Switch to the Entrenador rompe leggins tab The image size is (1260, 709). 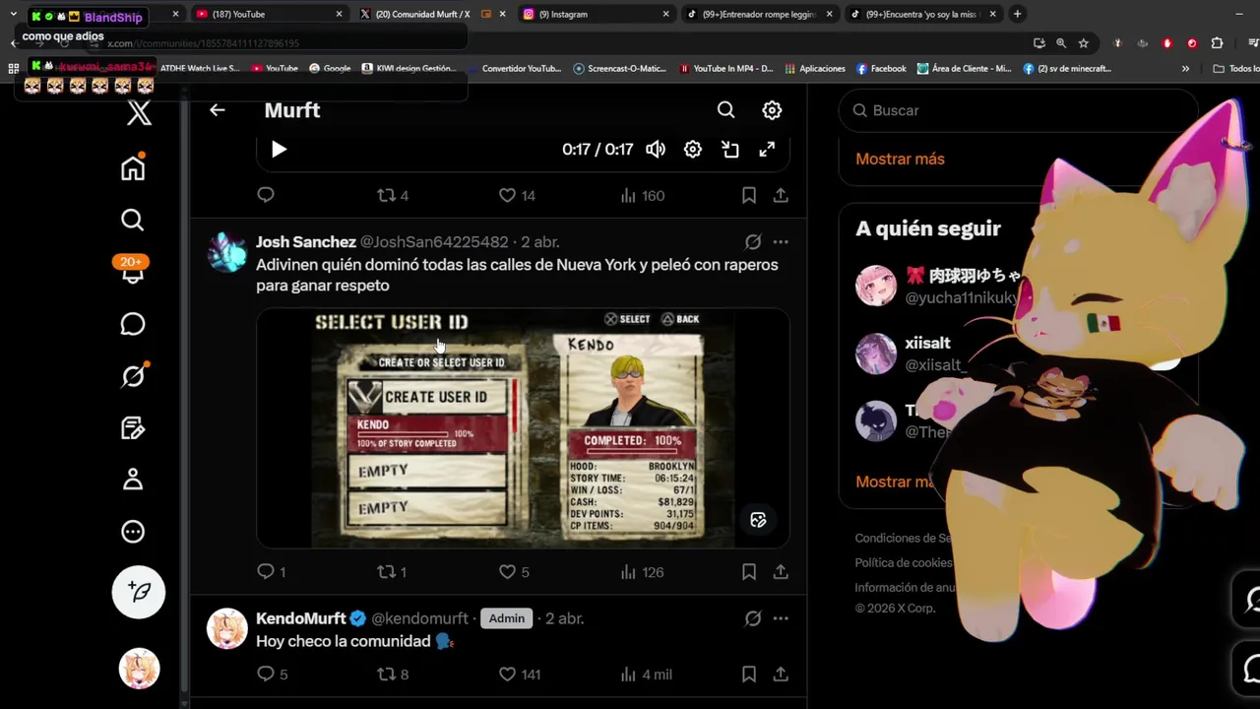coord(759,14)
